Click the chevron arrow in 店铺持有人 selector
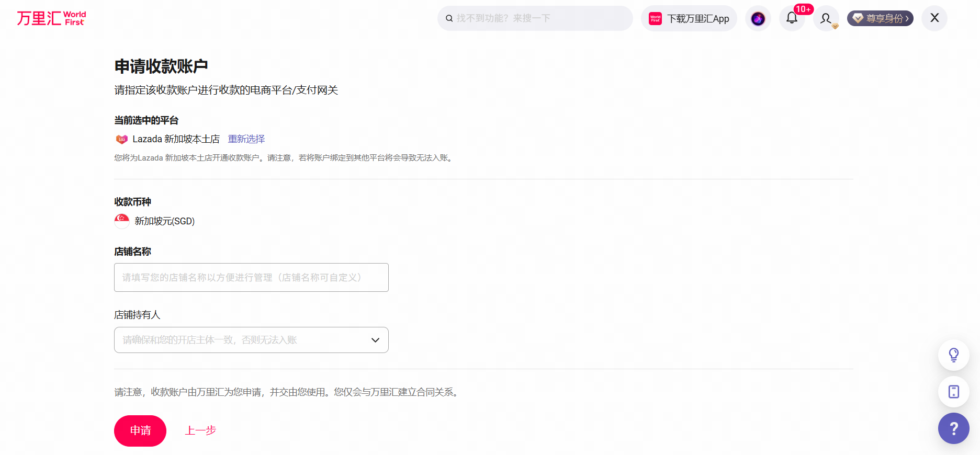The width and height of the screenshot is (980, 455). (375, 340)
